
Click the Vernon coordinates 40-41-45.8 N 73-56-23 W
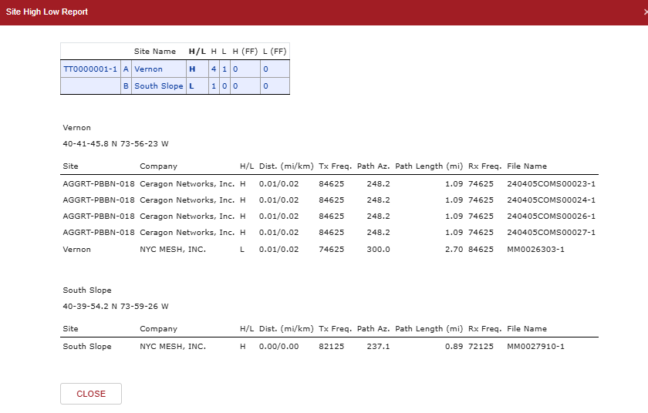(115, 143)
